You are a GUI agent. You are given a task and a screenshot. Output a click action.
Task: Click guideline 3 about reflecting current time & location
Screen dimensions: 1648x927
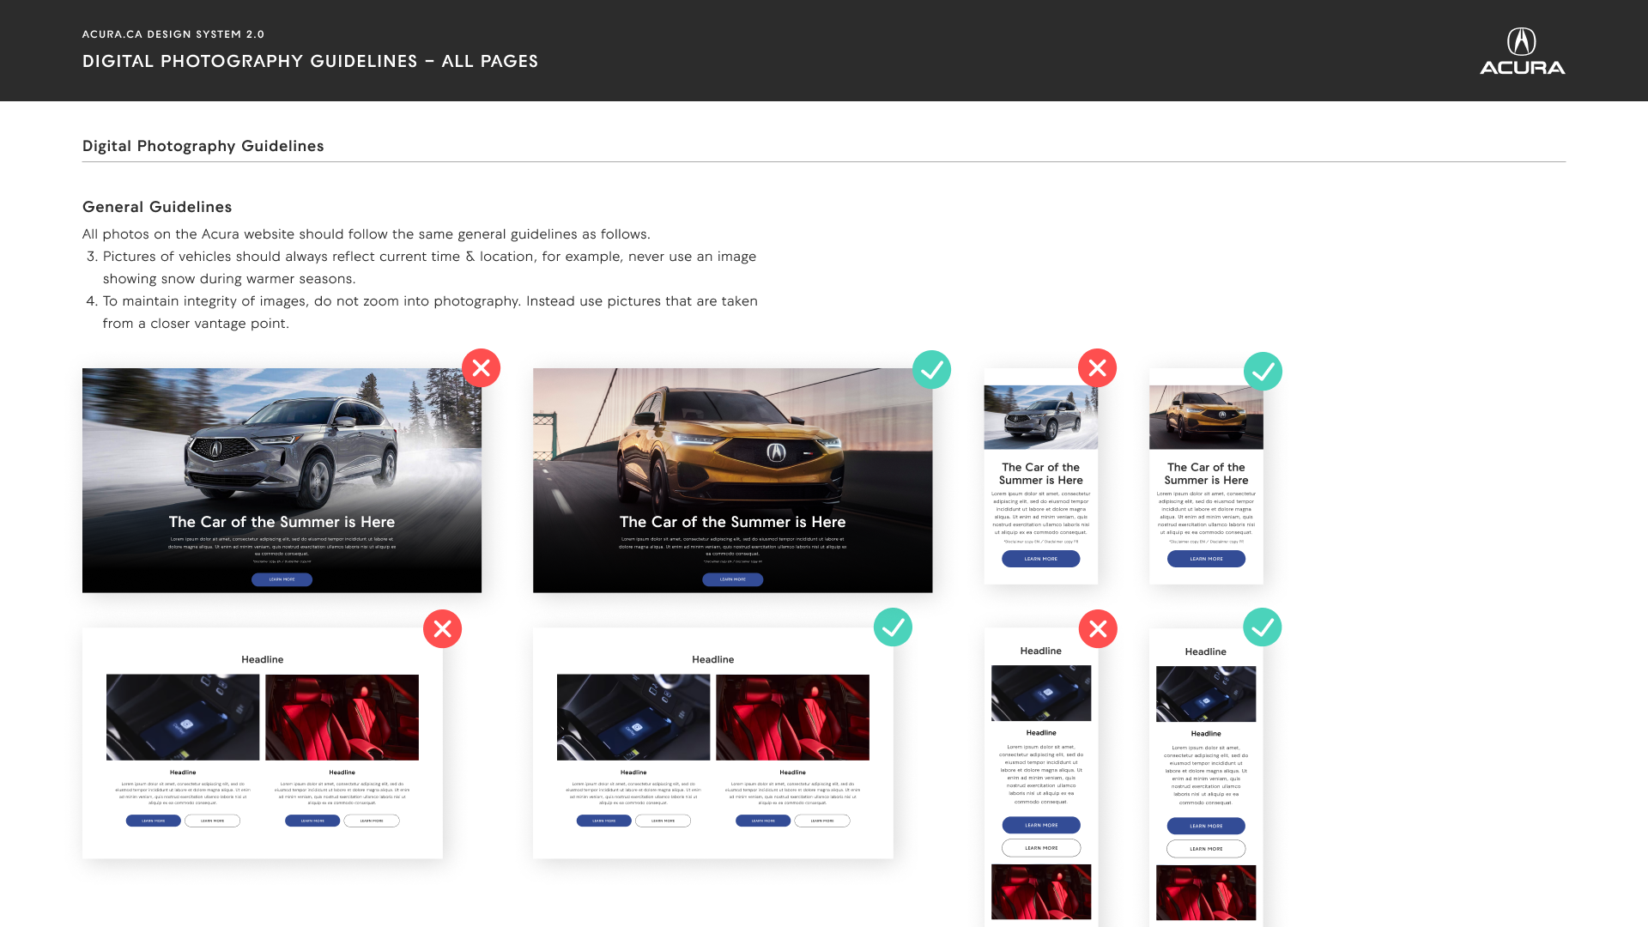click(421, 268)
